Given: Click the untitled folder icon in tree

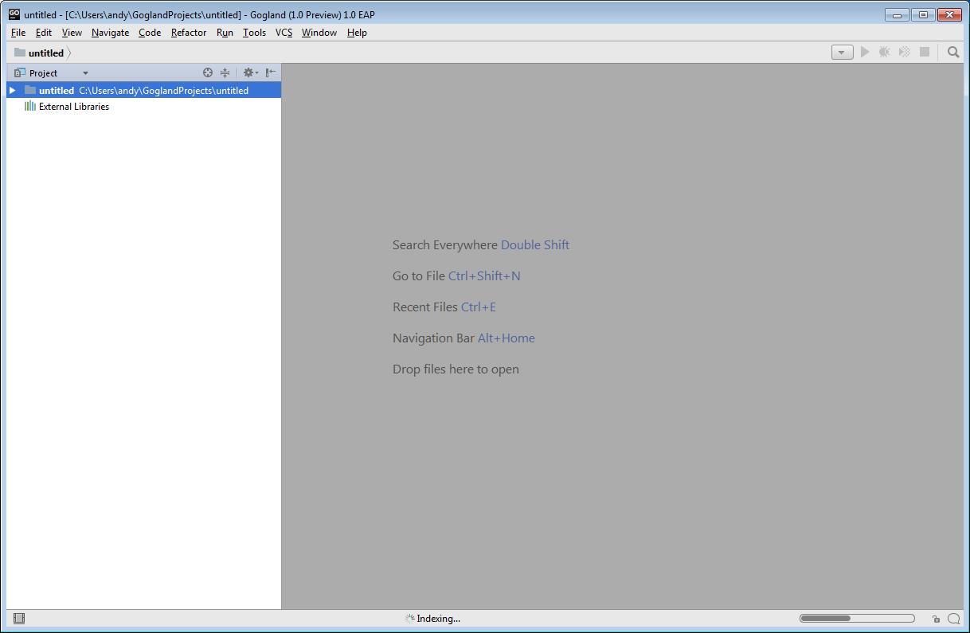Looking at the screenshot, I should coord(30,90).
